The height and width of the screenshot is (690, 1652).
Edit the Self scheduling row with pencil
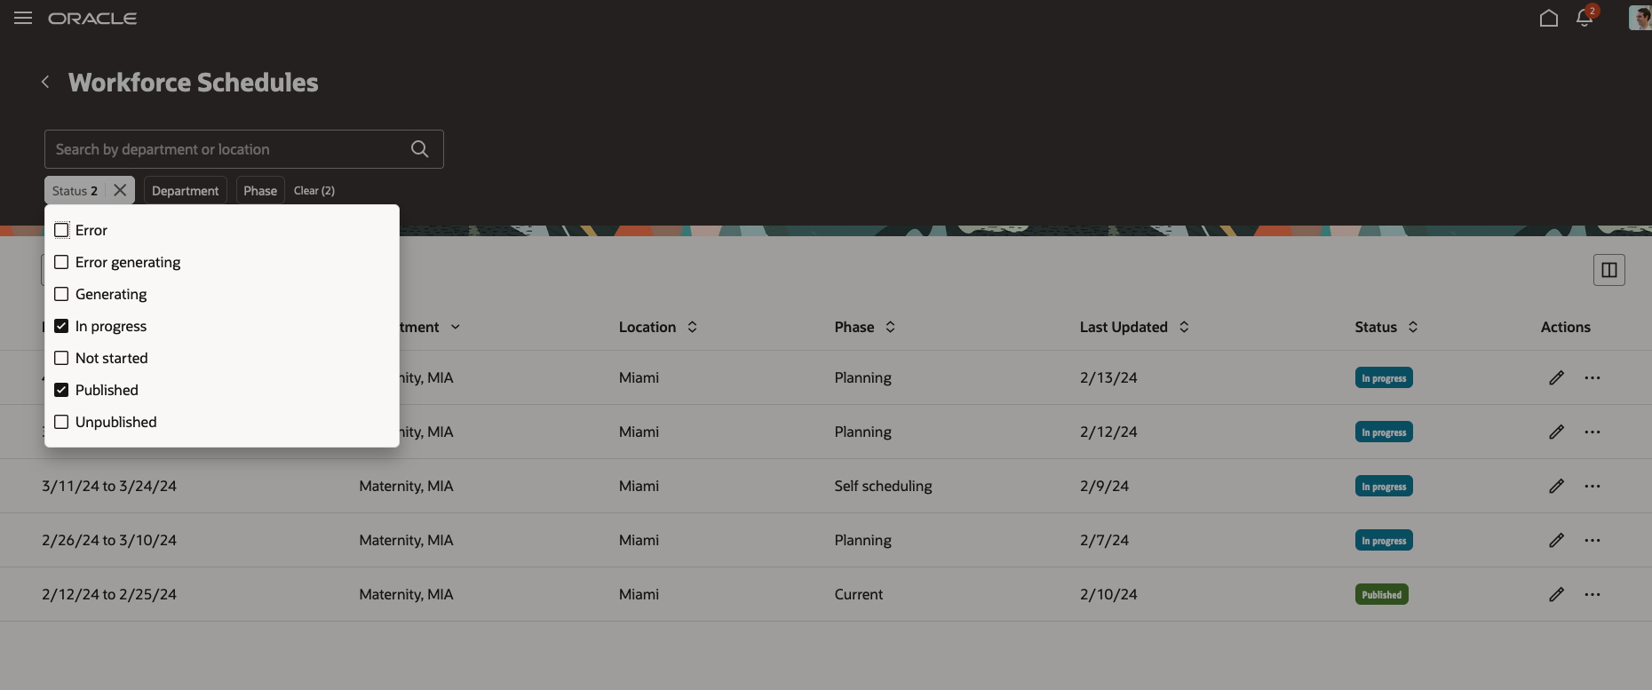click(1556, 487)
